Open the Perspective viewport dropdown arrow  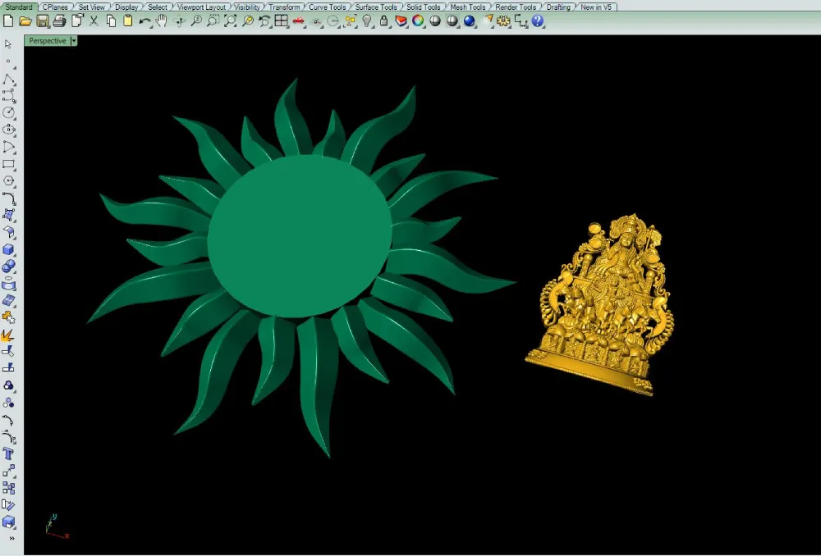pyautogui.click(x=74, y=41)
